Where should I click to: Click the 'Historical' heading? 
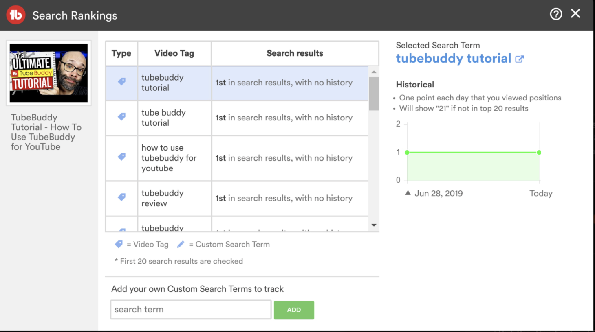pos(415,85)
